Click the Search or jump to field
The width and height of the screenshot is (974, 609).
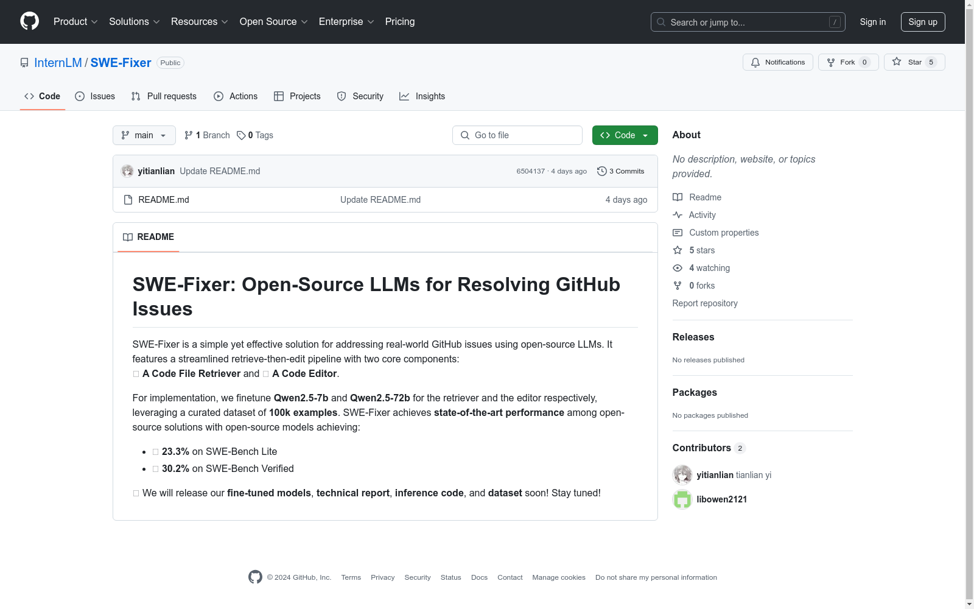tap(748, 22)
